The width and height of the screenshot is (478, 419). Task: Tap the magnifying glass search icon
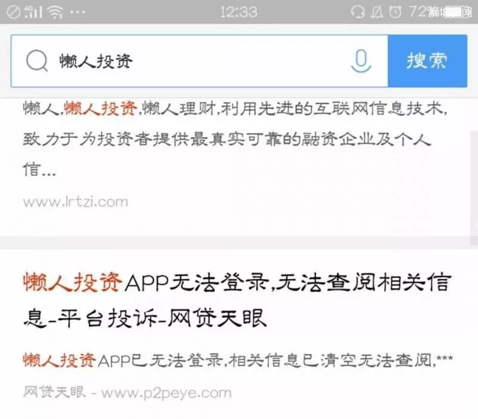pos(37,61)
